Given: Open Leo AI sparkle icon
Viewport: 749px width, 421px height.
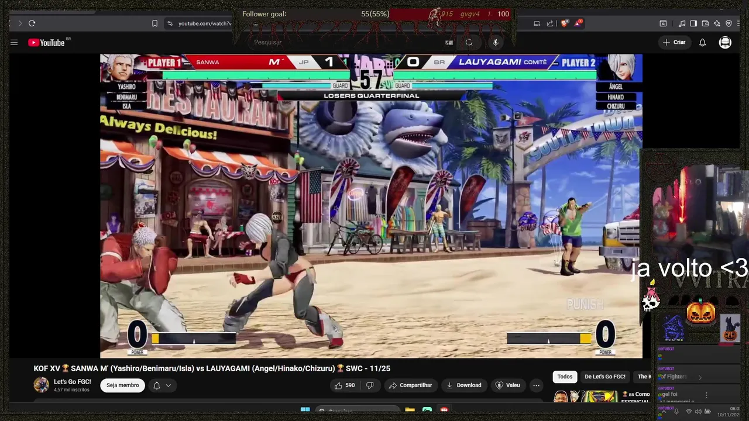Looking at the screenshot, I should click(x=717, y=23).
